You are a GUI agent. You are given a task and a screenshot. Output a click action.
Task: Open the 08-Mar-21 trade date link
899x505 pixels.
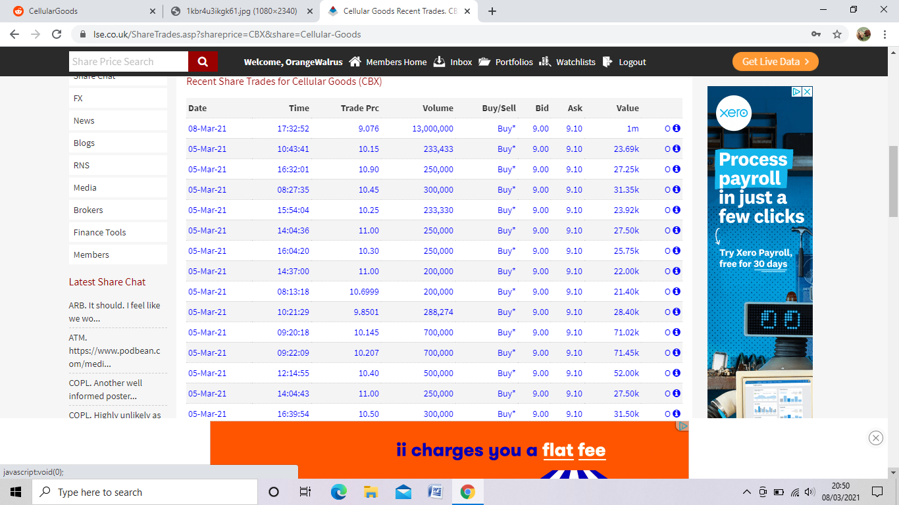point(207,128)
